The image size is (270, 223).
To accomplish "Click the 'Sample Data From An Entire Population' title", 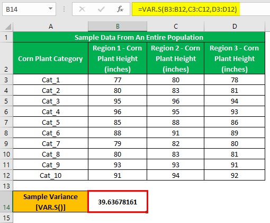I will point(139,37).
